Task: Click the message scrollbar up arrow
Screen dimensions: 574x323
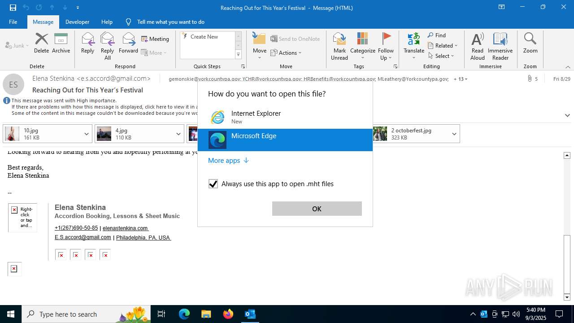Action: (x=567, y=155)
